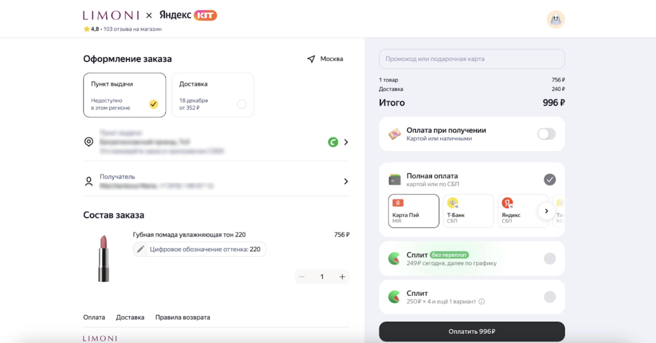Switch to the Правила возврата tab
Image resolution: width=656 pixels, height=343 pixels.
click(183, 317)
